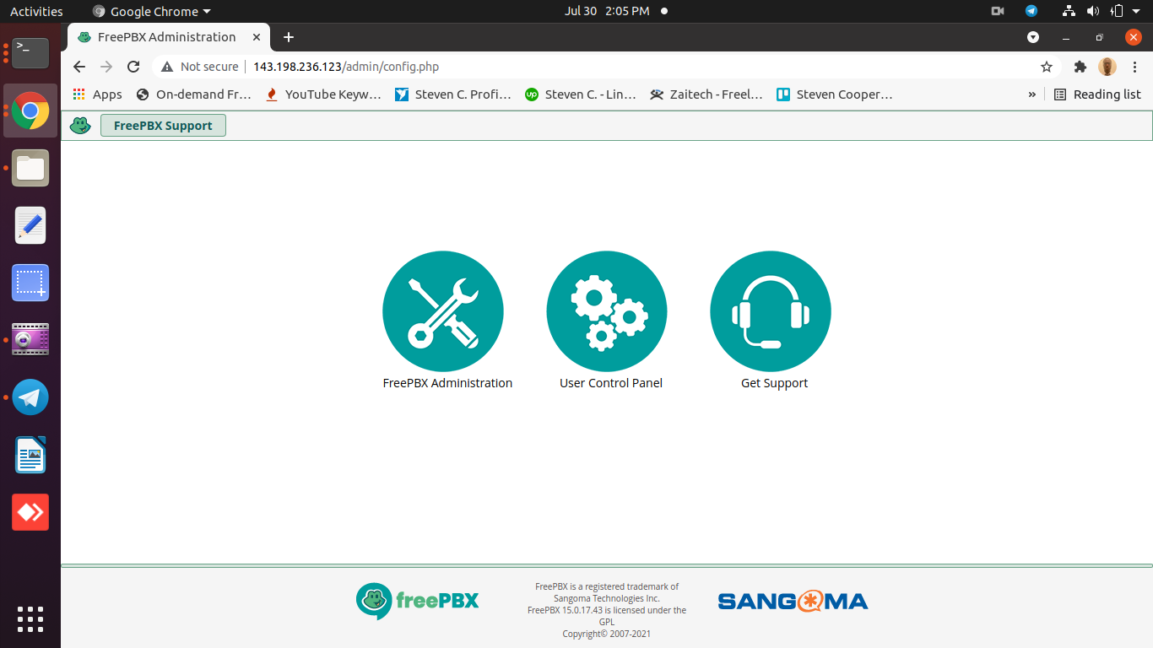1153x648 pixels.
Task: Open the volume tray icon
Action: [x=1093, y=11]
